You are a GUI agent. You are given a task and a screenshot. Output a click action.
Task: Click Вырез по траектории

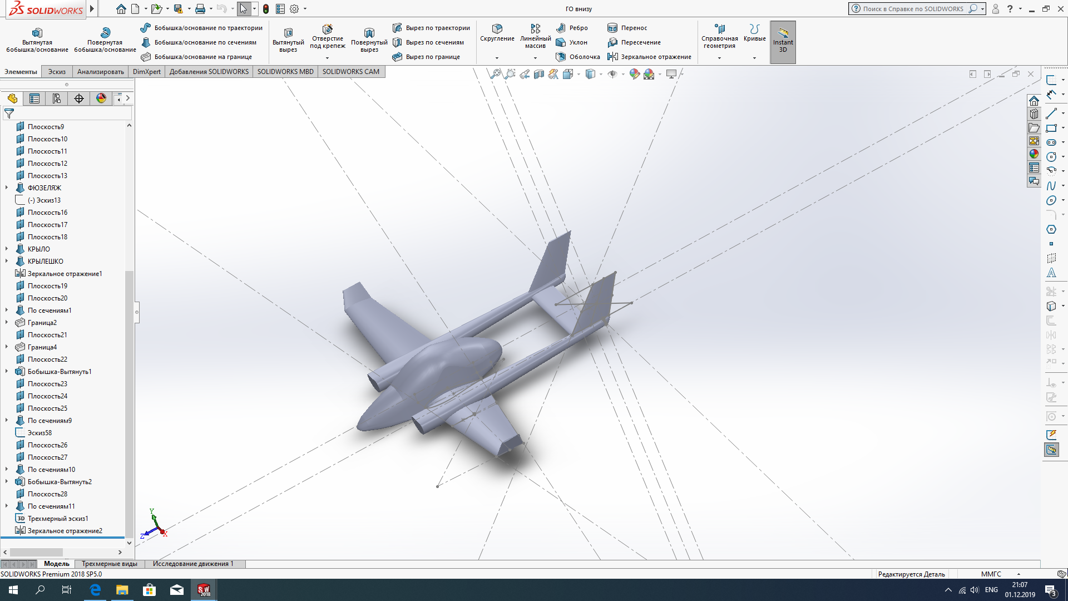(x=431, y=28)
